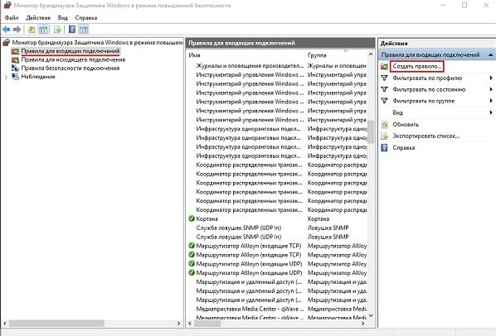Click the Forward arrow toolbar icon
Viewport: 496px width, 336px height.
tap(17, 29)
